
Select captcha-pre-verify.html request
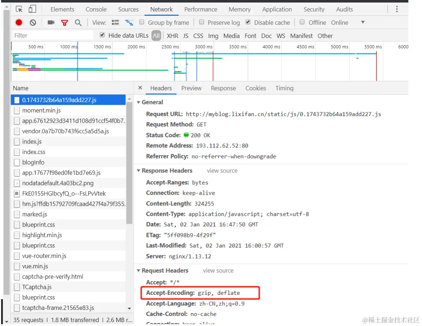click(x=68, y=277)
